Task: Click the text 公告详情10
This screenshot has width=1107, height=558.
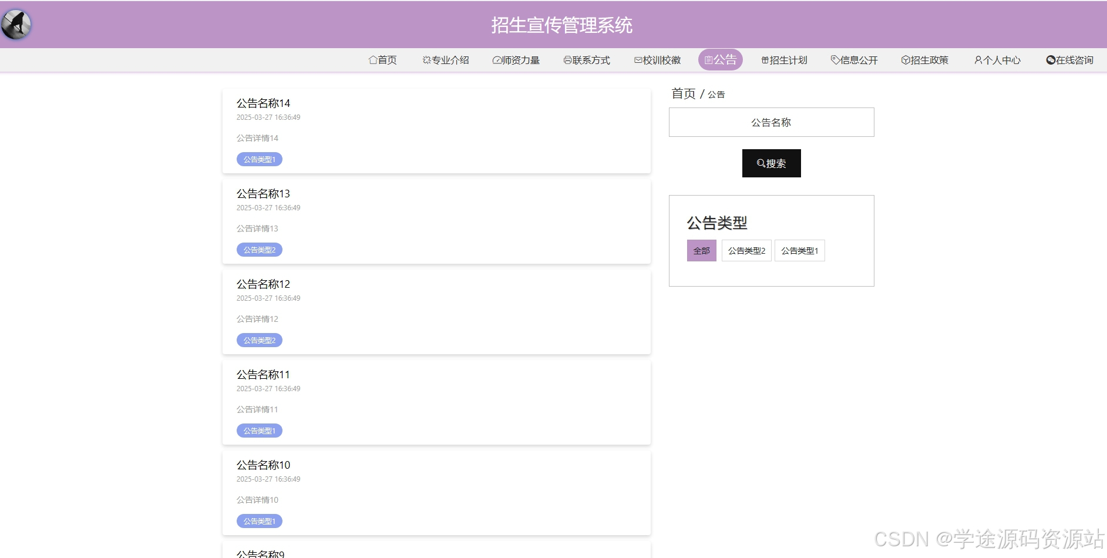Action: tap(257, 500)
